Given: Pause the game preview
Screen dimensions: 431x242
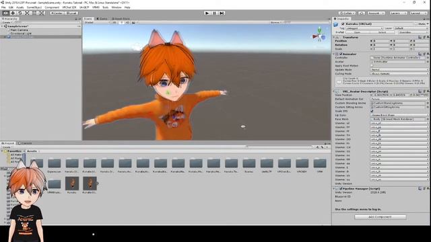Looking at the screenshot, I should tap(214, 13).
